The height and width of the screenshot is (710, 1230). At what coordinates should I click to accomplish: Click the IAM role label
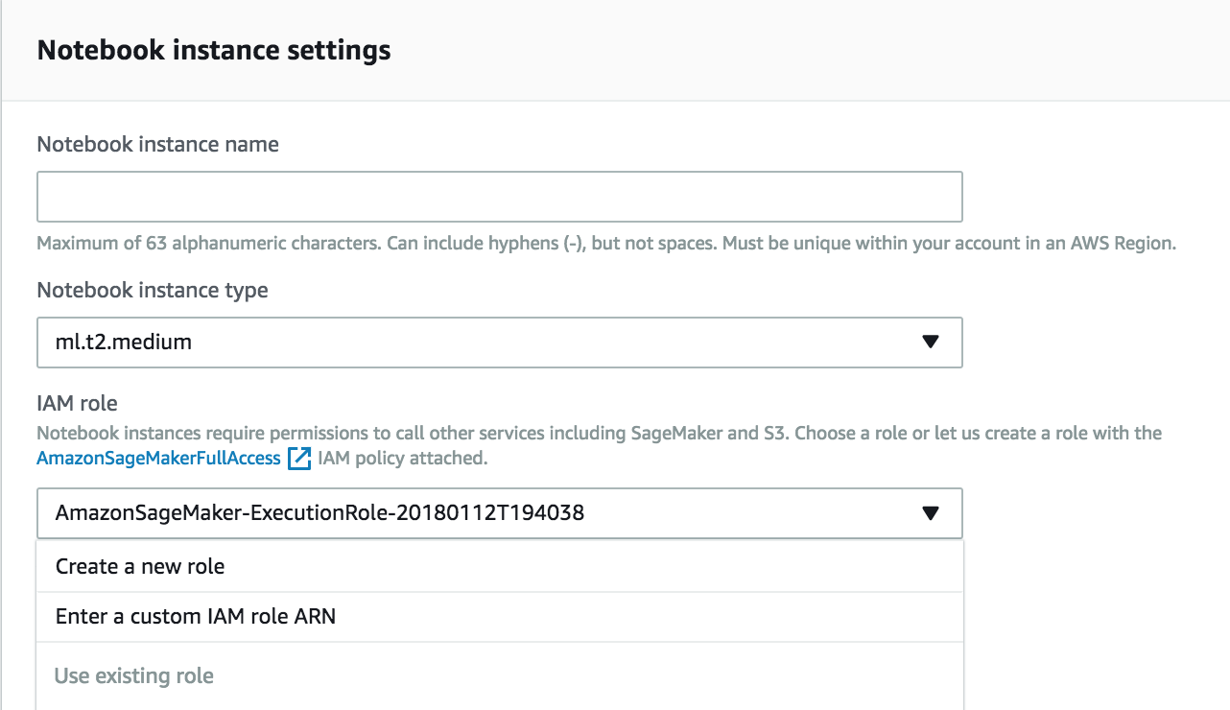click(77, 404)
